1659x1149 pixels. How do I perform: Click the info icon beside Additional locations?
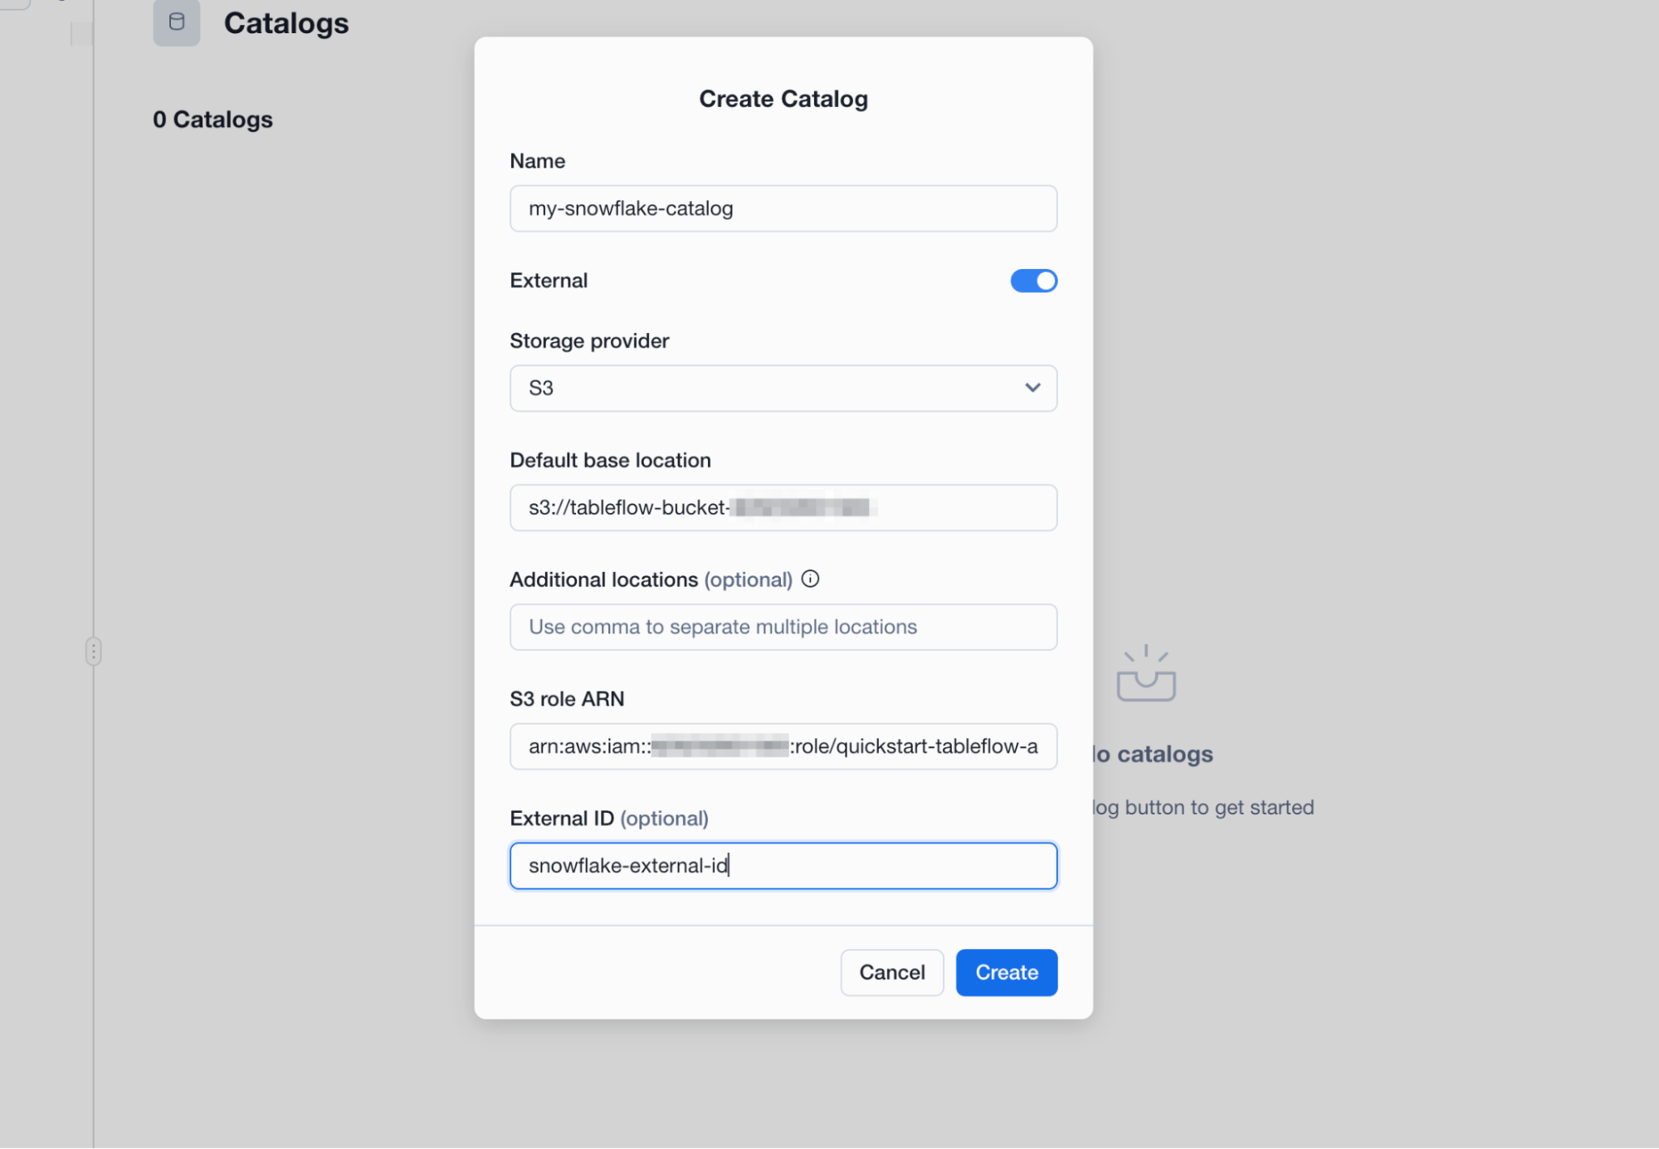[x=810, y=579]
